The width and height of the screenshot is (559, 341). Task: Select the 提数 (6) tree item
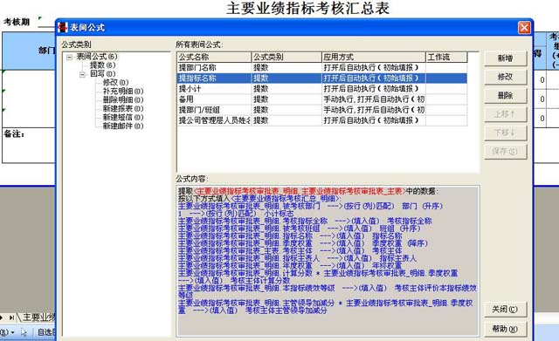tap(103, 65)
